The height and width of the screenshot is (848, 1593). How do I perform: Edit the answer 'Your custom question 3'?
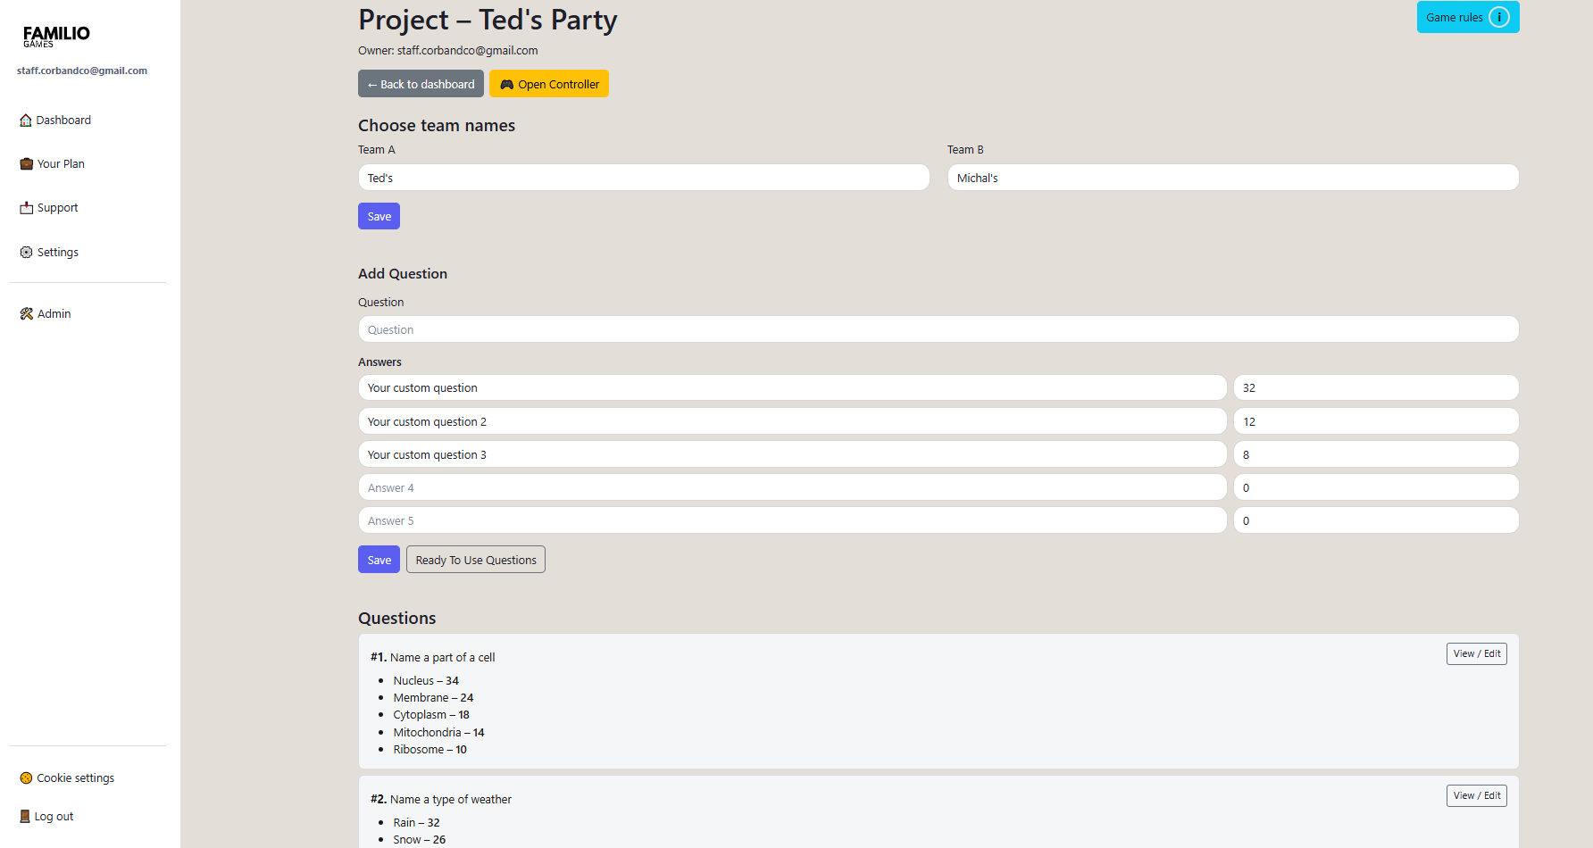792,454
